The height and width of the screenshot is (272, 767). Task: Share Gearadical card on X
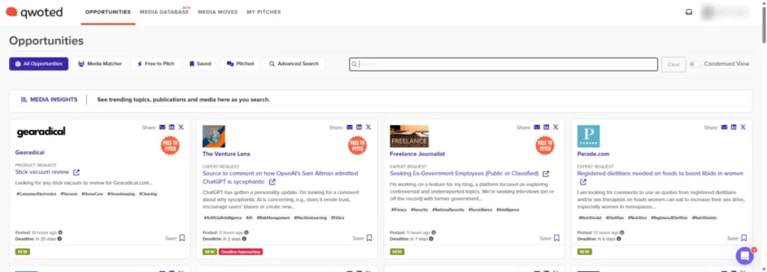coord(181,127)
